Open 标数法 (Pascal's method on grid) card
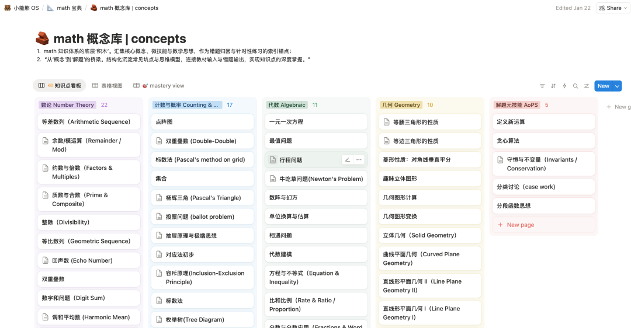The width and height of the screenshot is (631, 328). tap(202, 159)
